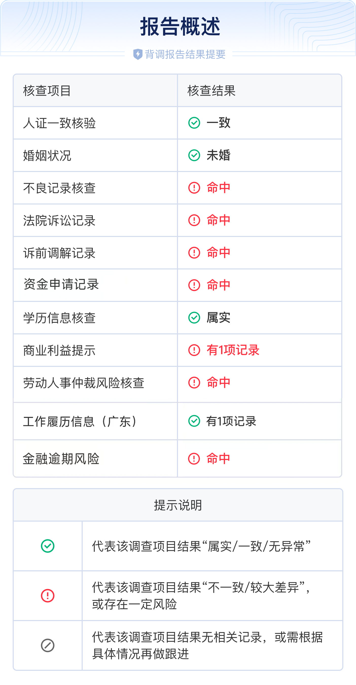The width and height of the screenshot is (356, 685).
Task: Click the warning icon for 诉前调解记录
Action: tap(194, 253)
